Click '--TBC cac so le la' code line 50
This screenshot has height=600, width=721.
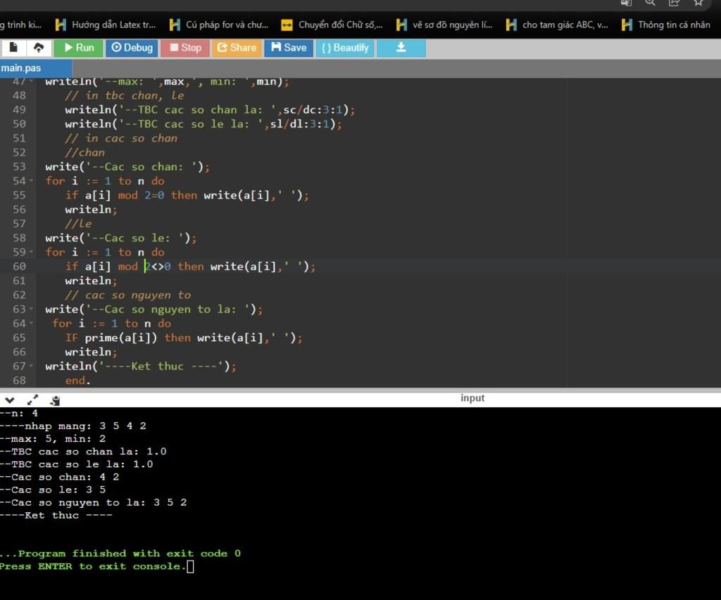(x=203, y=124)
